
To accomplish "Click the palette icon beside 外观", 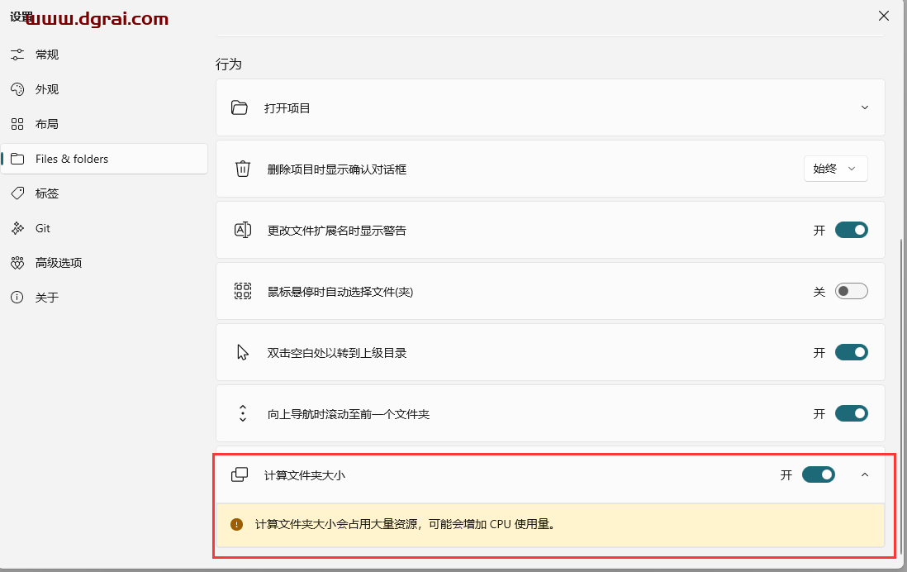I will (17, 89).
